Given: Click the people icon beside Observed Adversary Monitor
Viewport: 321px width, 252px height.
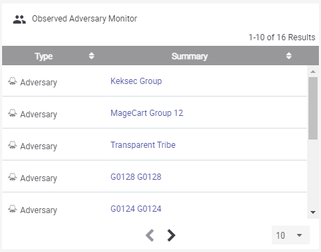Looking at the screenshot, I should click(x=19, y=19).
